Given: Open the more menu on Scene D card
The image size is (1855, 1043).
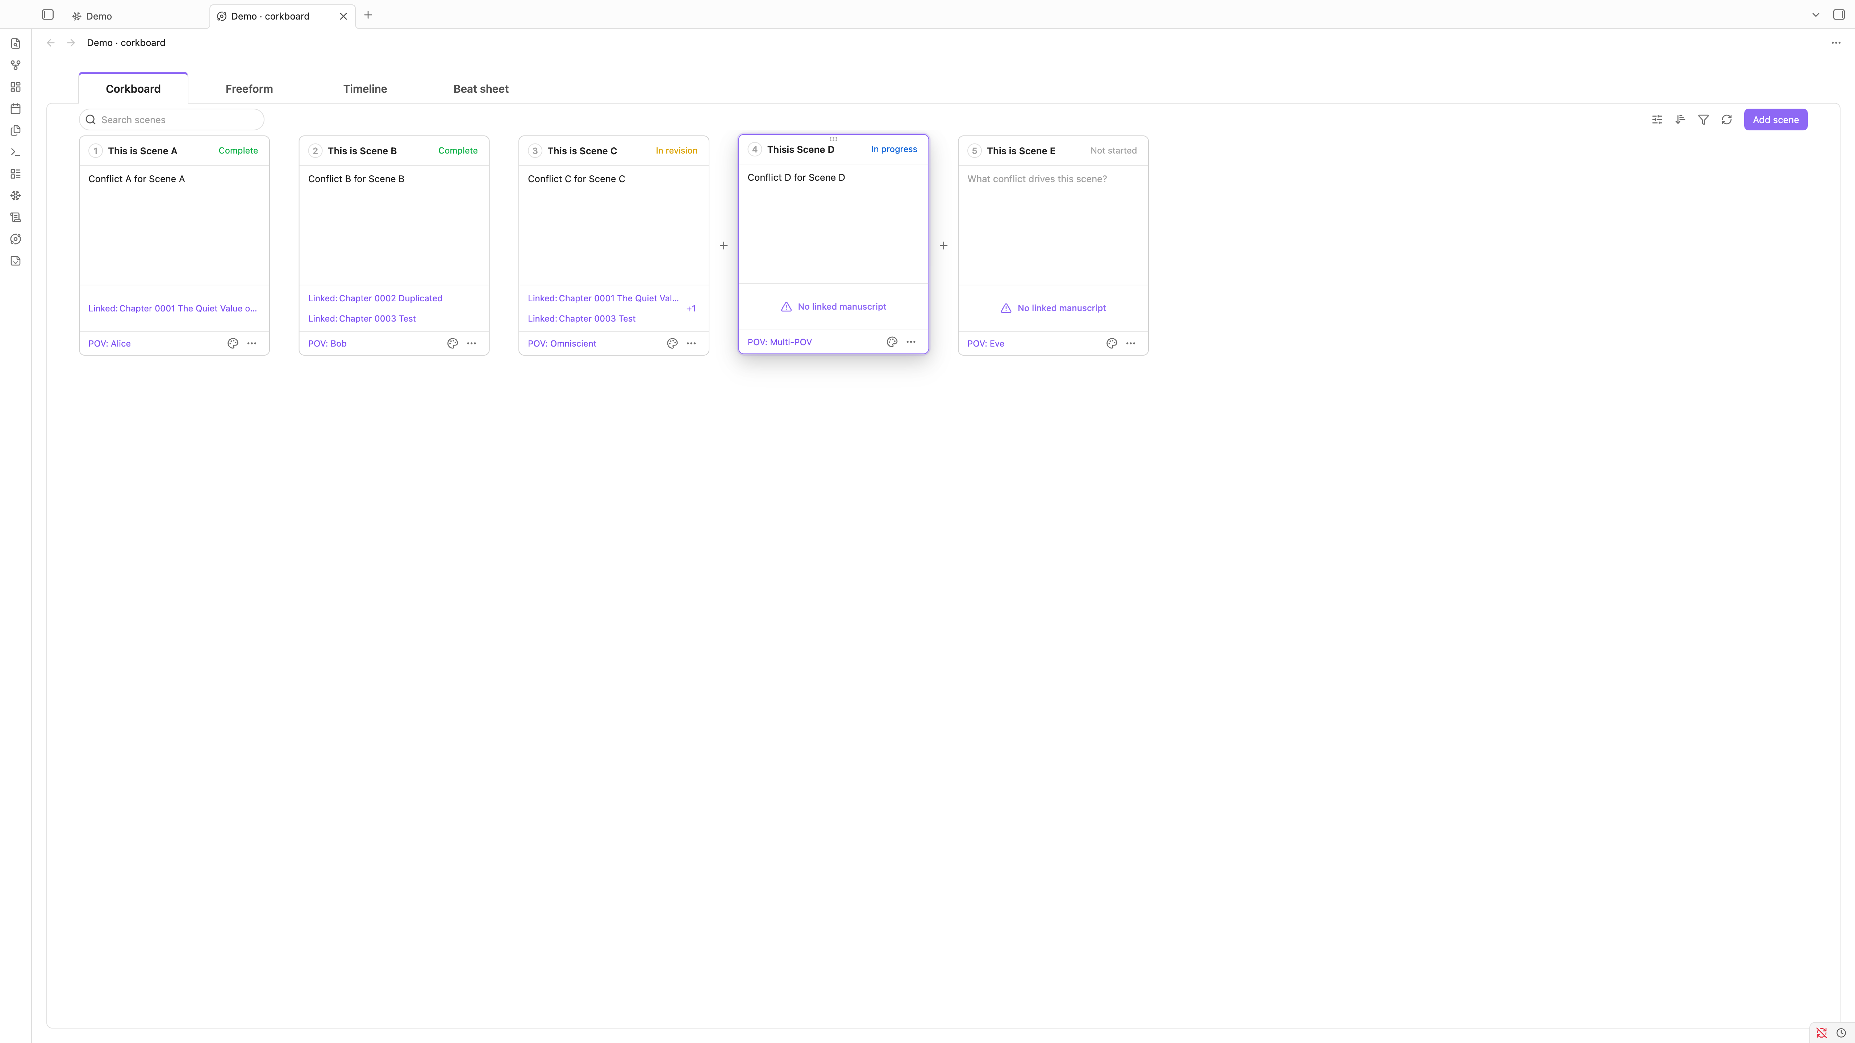Looking at the screenshot, I should click(x=910, y=342).
